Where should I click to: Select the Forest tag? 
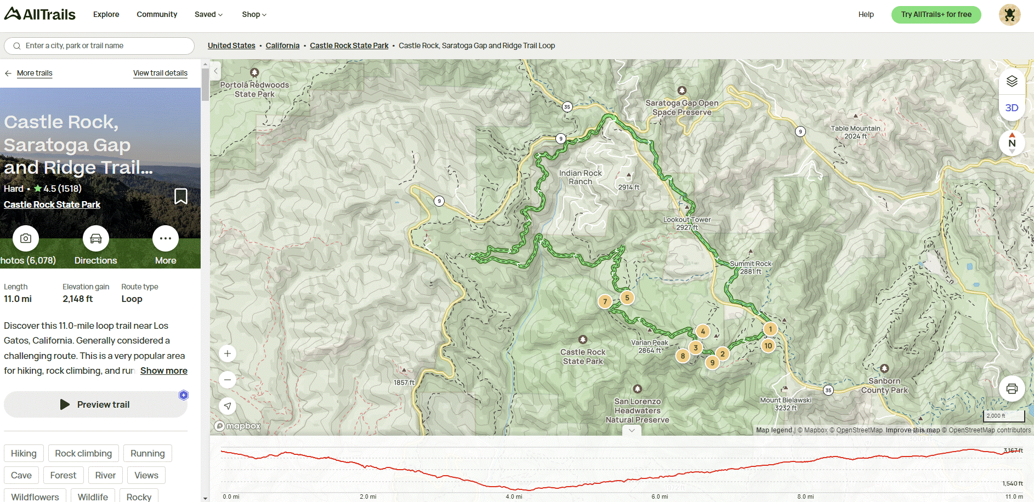point(63,475)
